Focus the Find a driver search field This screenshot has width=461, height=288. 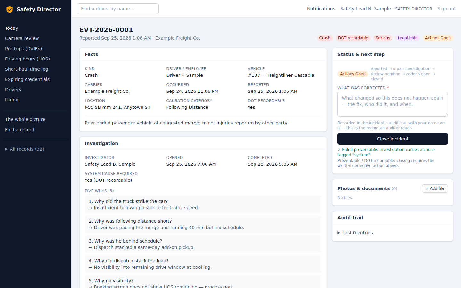118,9
